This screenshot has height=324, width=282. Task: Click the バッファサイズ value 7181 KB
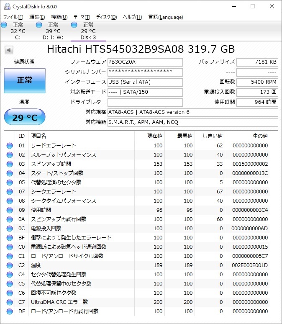(x=257, y=62)
